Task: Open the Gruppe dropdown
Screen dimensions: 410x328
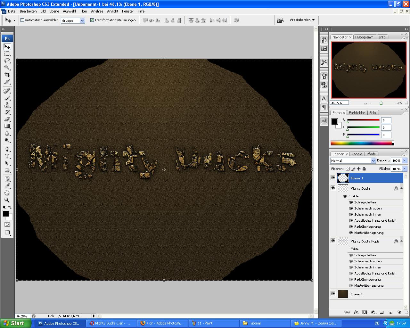Action: (x=82, y=20)
